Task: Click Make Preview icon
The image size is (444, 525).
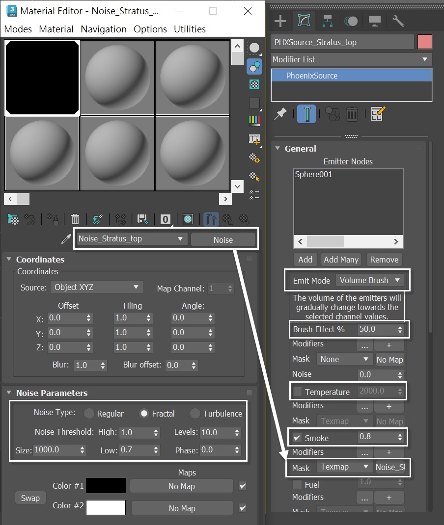Action: coord(254,139)
